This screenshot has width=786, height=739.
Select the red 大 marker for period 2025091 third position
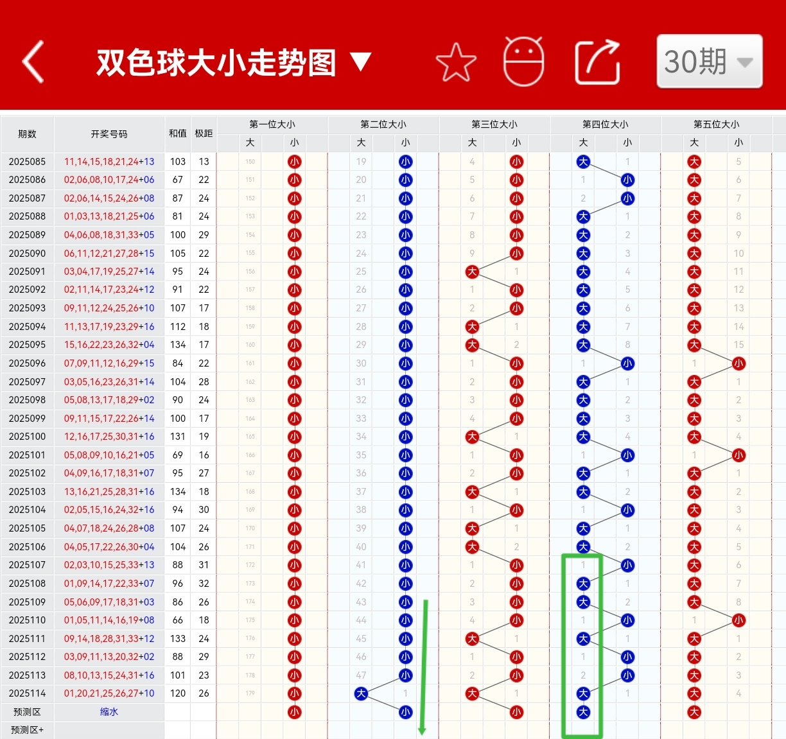pos(472,272)
